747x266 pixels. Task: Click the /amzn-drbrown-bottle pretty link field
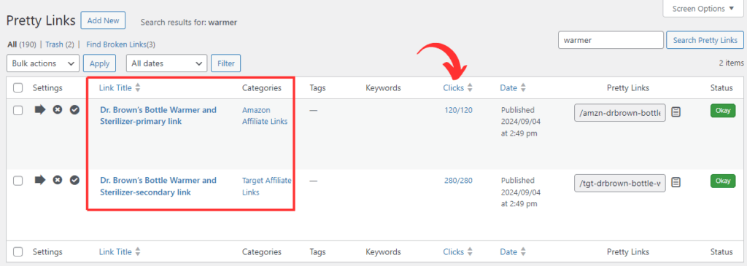(620, 113)
